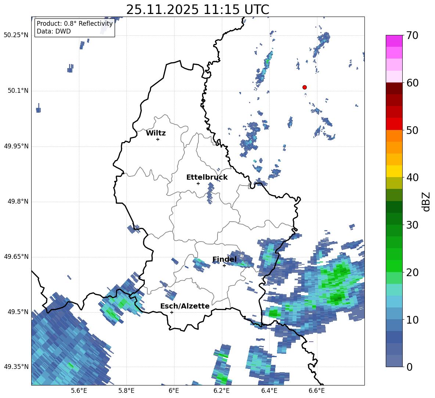Click the Ettelbruck city label
435x398 pixels.
point(207,177)
